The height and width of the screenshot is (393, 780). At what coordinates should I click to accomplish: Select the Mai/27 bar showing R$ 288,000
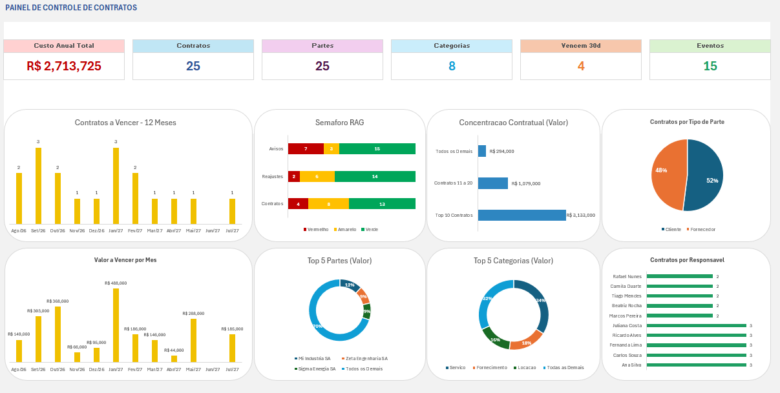[x=193, y=340]
